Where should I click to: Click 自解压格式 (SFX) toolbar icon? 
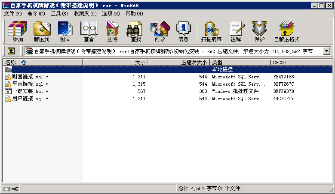(x=286, y=32)
